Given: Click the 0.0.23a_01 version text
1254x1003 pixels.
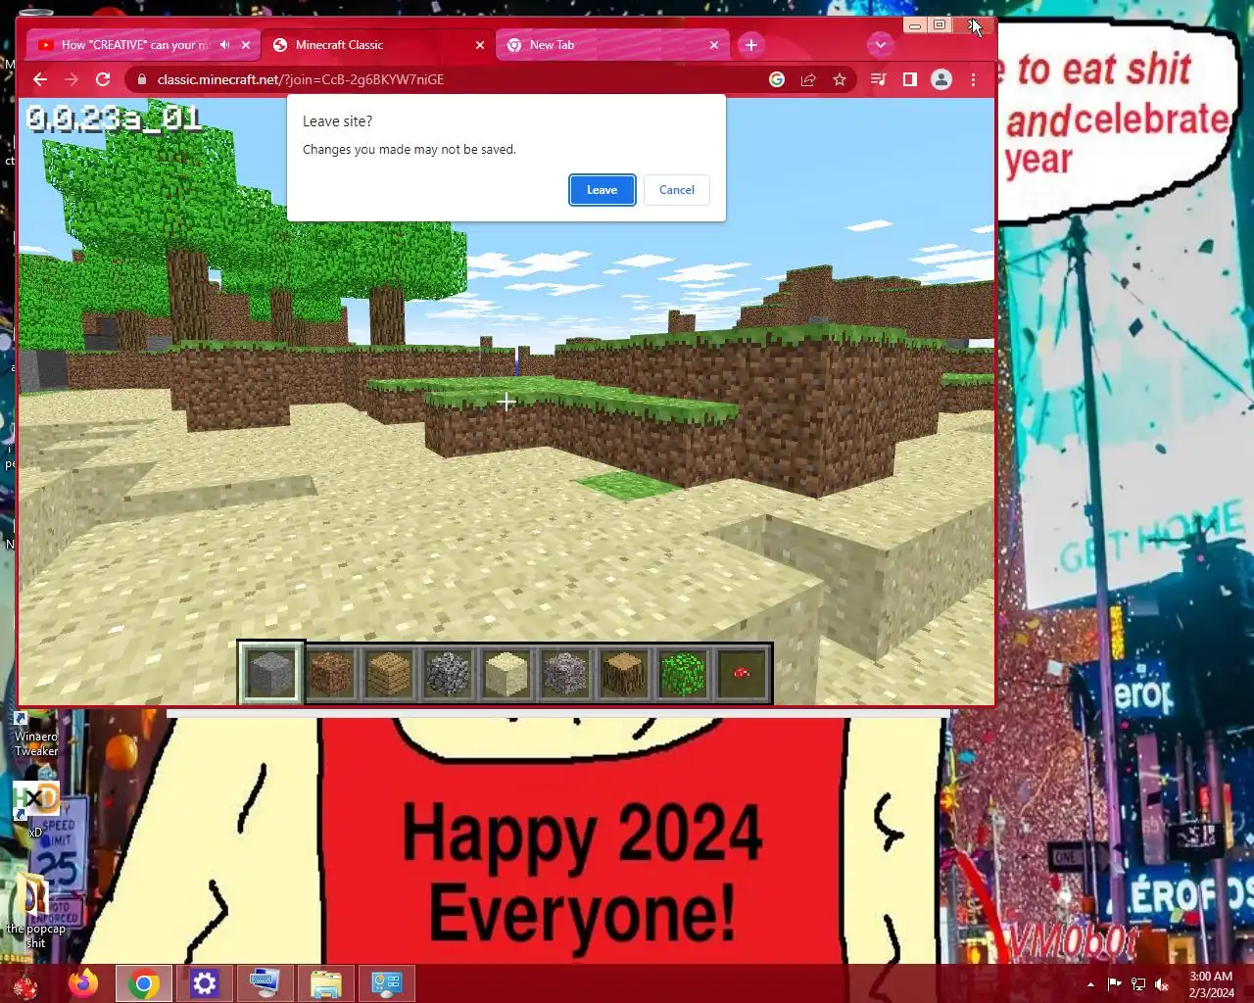Looking at the screenshot, I should click(114, 119).
